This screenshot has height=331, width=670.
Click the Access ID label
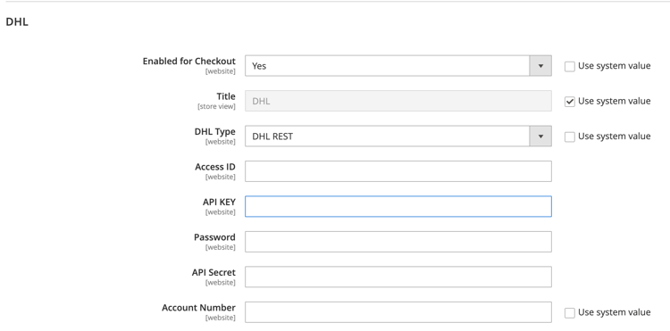[215, 167]
